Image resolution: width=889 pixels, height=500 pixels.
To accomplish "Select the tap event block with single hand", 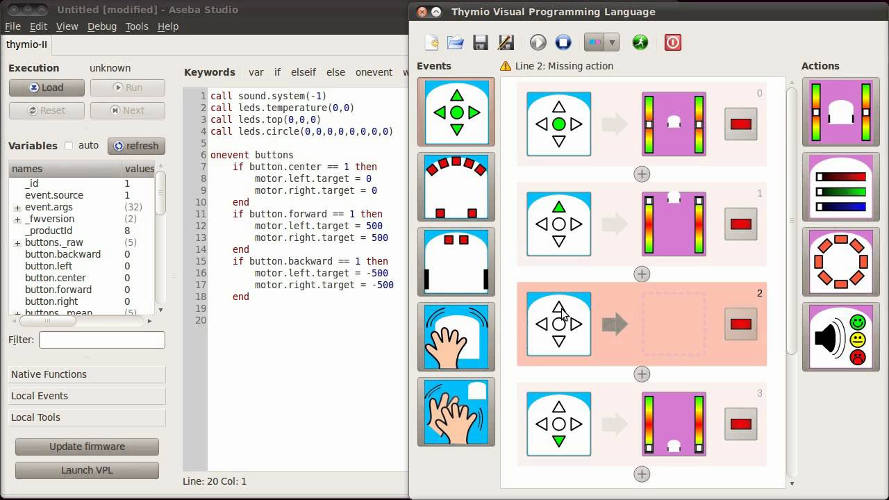I will point(456,337).
